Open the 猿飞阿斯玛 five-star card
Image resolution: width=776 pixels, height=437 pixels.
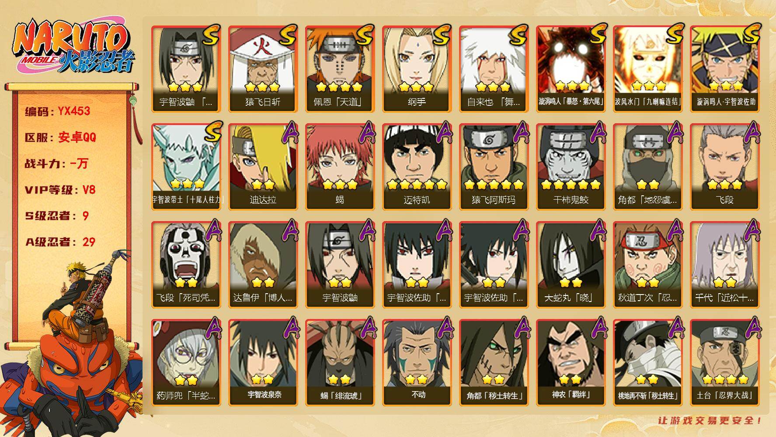(x=494, y=166)
